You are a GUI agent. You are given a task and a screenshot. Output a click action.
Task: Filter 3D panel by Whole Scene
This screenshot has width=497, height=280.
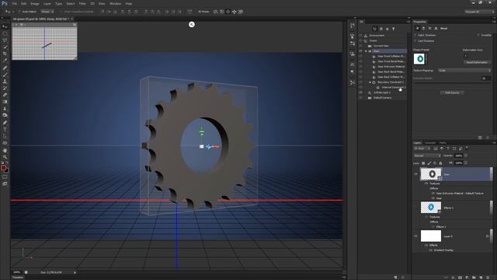pyautogui.click(x=374, y=29)
